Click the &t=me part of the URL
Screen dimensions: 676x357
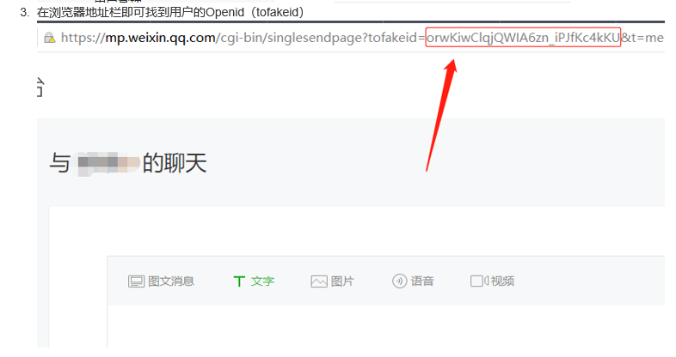tap(642, 38)
